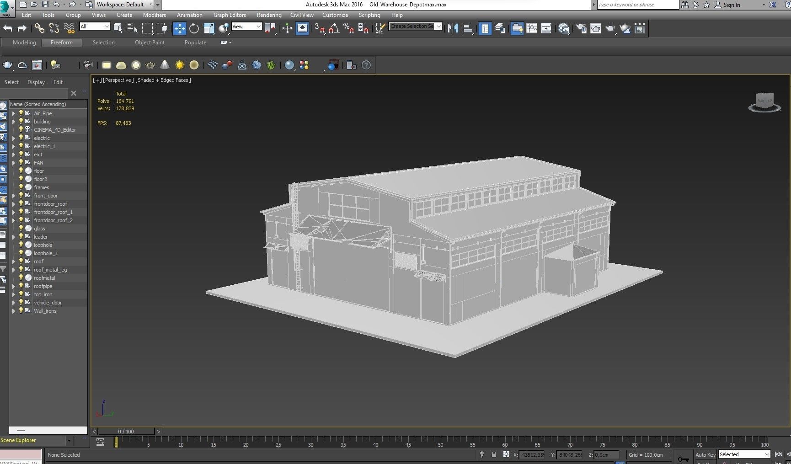
Task: Click the Unlink Selection tool
Action: (x=54, y=28)
